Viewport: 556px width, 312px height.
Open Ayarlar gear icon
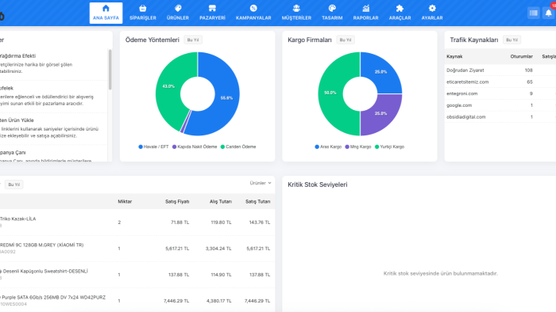click(432, 9)
